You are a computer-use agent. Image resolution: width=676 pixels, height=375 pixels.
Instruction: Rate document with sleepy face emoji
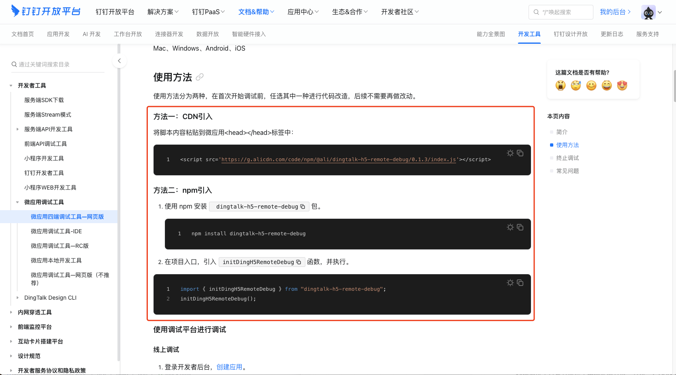[x=576, y=85]
